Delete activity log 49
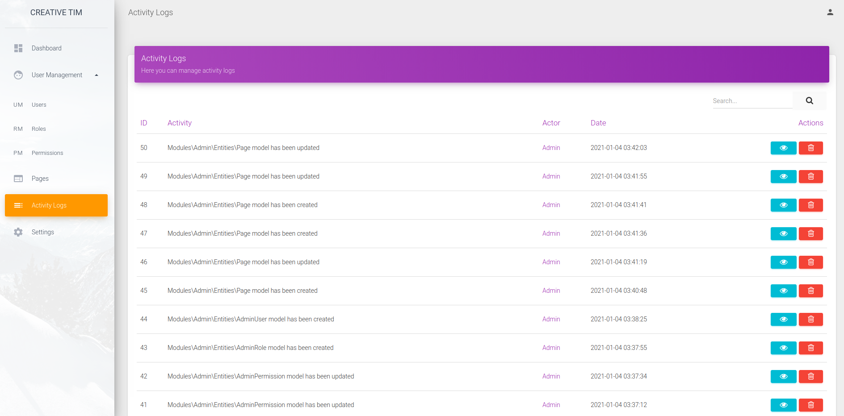Viewport: 844px width, 416px height. pos(810,176)
